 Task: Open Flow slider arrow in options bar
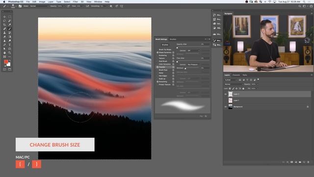(83, 6)
